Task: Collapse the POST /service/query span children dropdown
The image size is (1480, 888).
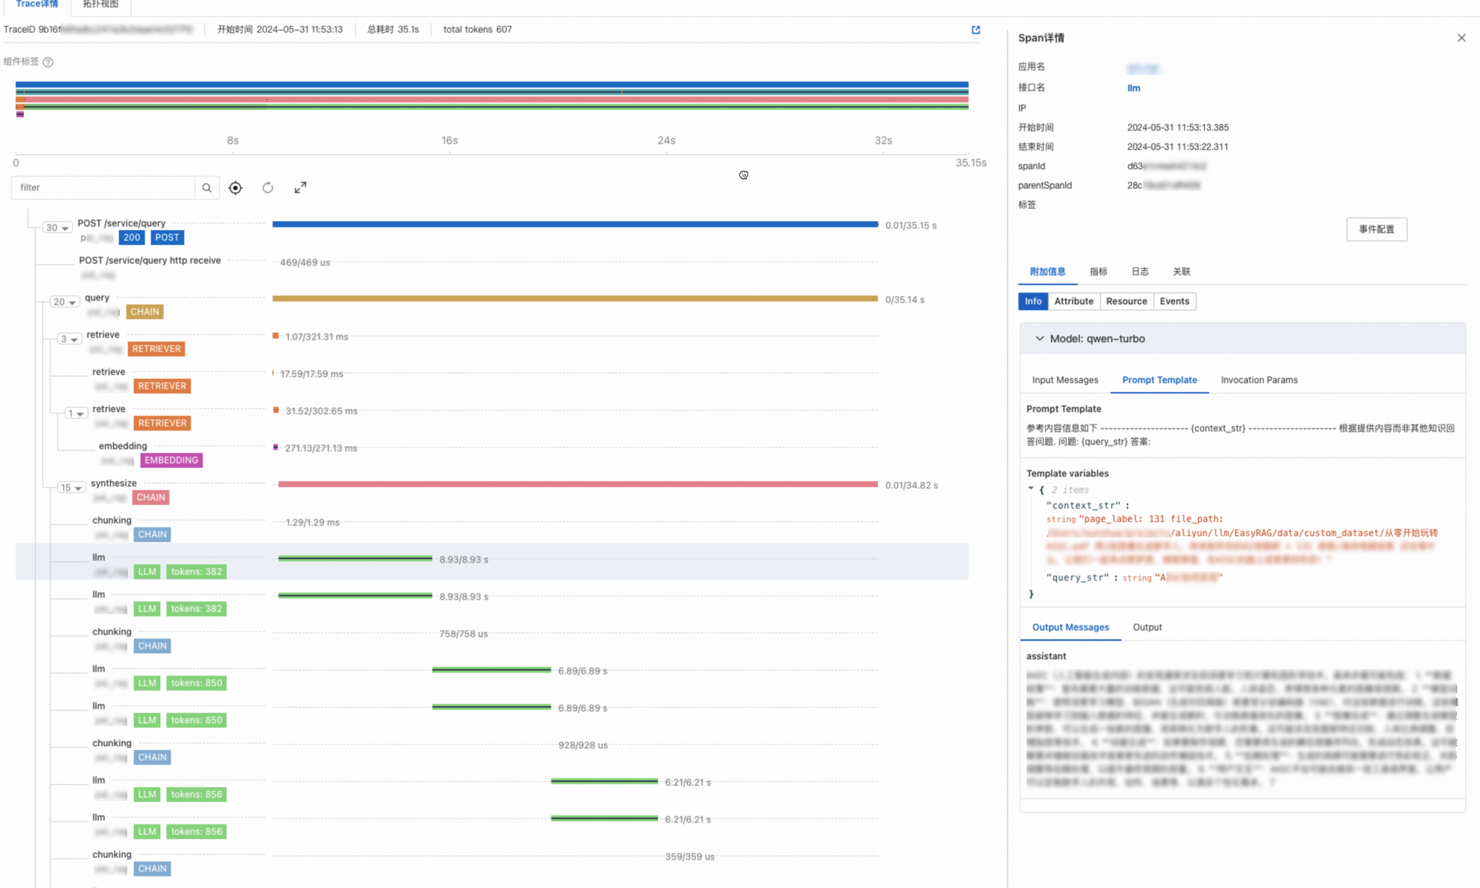Action: tap(58, 227)
